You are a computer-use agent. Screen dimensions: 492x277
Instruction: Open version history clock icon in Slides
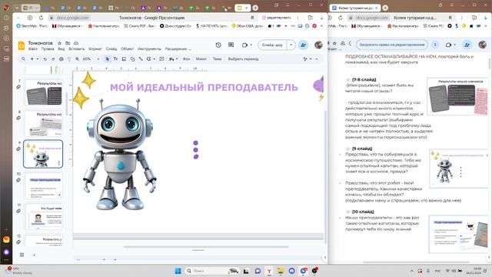218,45
